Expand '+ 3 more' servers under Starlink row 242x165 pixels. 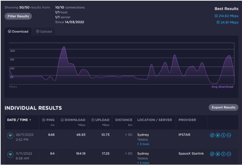[x=143, y=162]
